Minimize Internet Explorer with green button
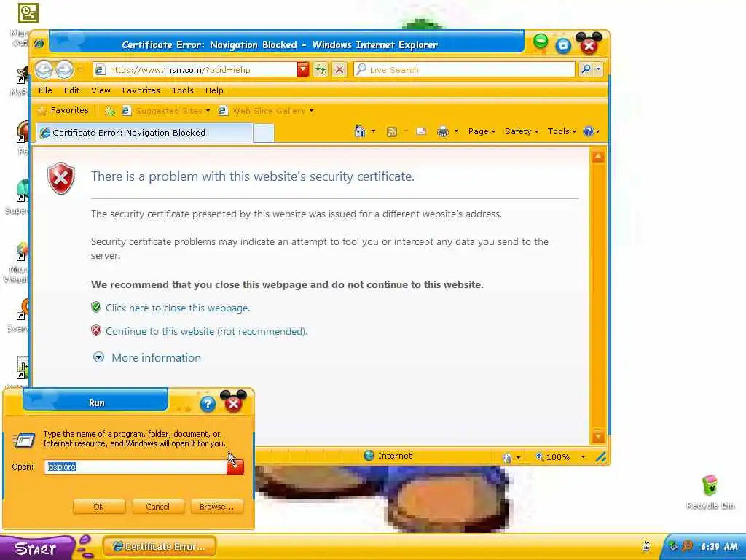 coord(541,42)
